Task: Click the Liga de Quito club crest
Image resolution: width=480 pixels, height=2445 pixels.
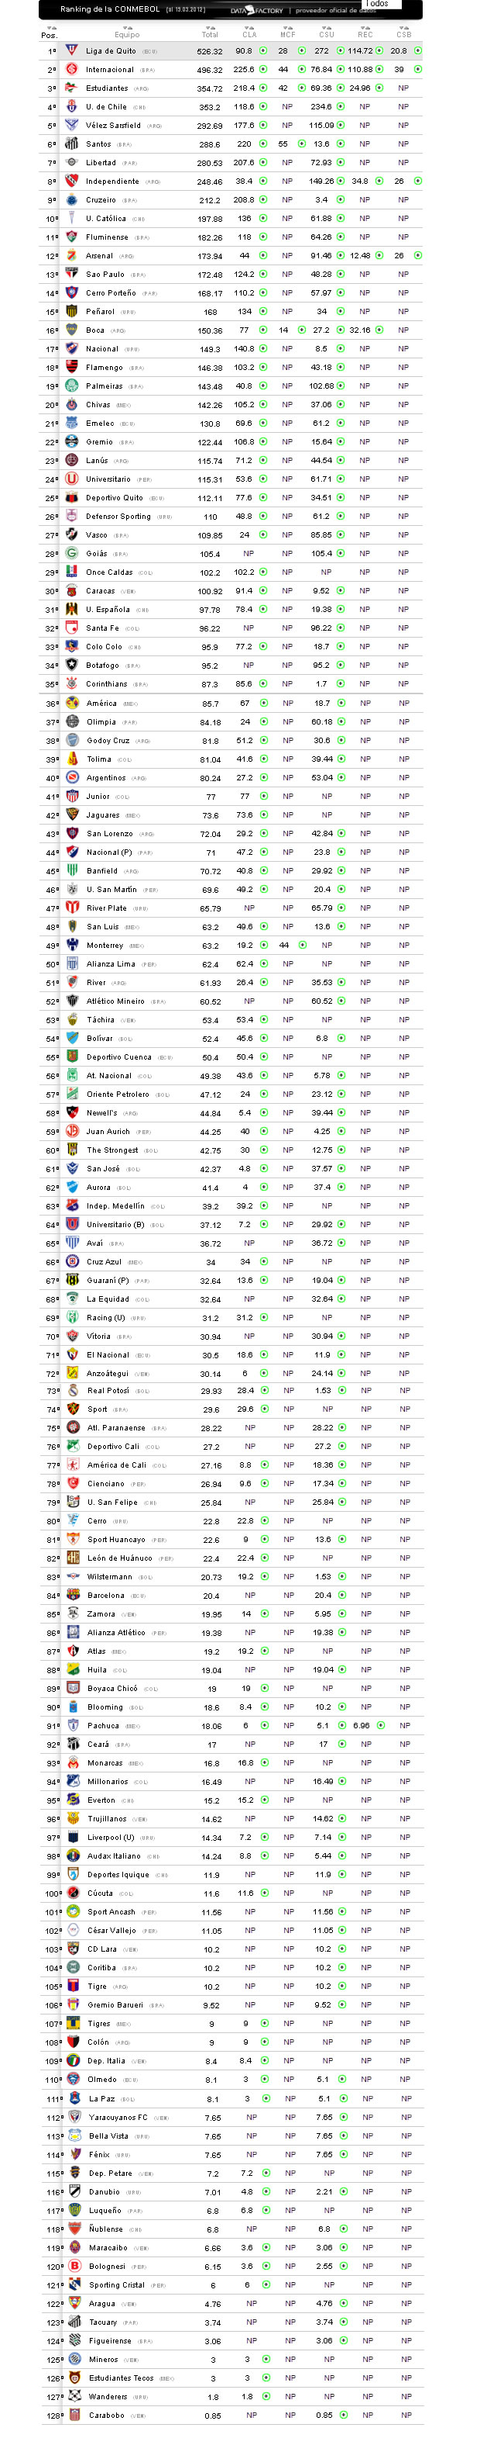Action: click(x=71, y=50)
